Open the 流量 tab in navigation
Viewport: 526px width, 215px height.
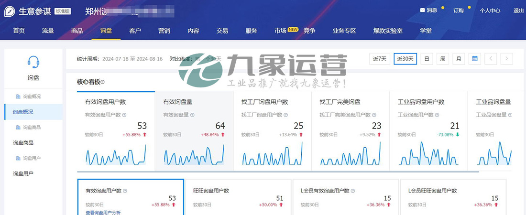tap(48, 31)
